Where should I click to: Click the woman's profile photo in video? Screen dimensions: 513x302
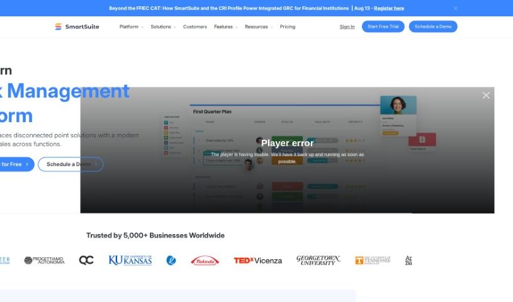click(398, 104)
